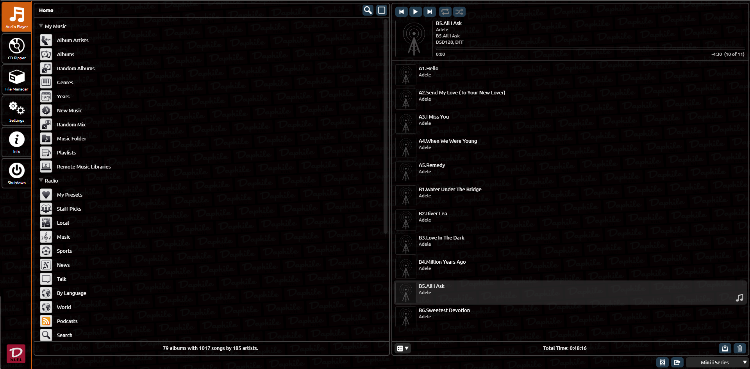
Task: Open the File Manager
Action: point(17,80)
